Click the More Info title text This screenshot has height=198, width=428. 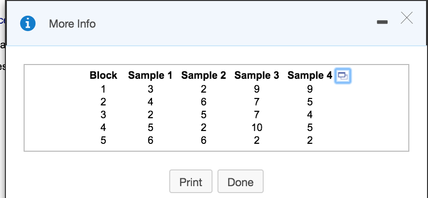[x=72, y=24]
